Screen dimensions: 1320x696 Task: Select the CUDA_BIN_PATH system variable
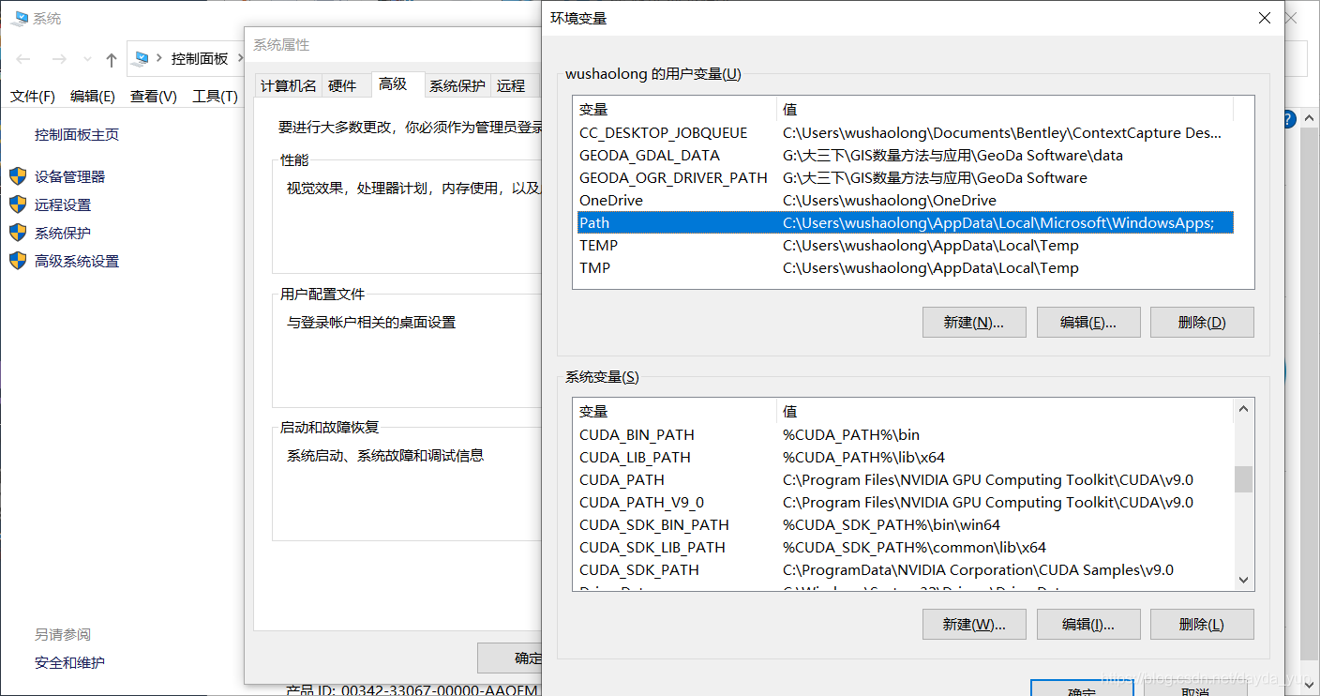905,434
